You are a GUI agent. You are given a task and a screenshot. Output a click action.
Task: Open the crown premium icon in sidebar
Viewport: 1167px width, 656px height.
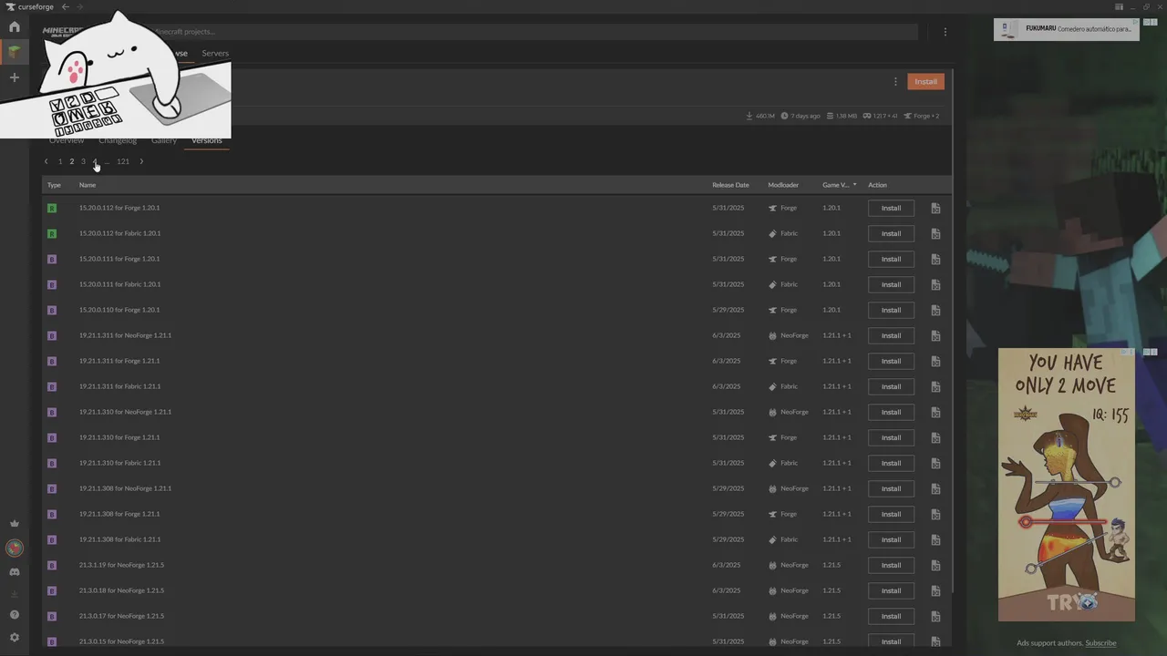(x=14, y=524)
